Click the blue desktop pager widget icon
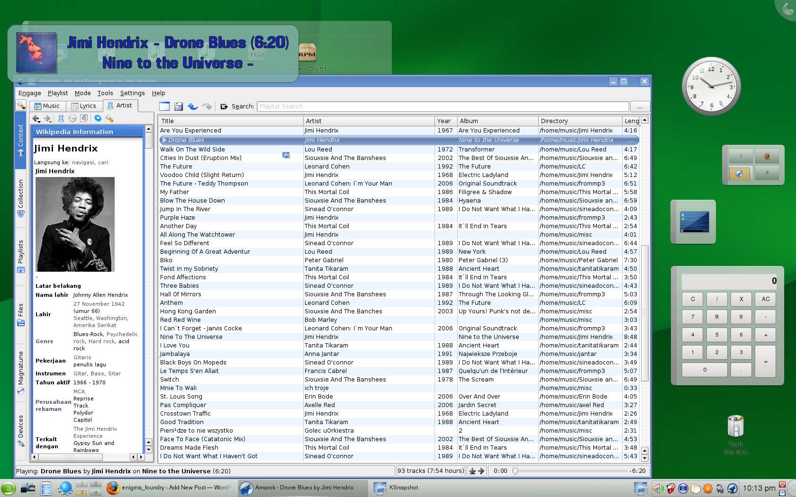The image size is (796, 497). pos(694,222)
